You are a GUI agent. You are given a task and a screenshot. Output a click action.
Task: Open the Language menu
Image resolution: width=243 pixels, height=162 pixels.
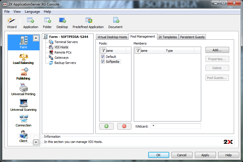pyautogui.click(x=32, y=12)
